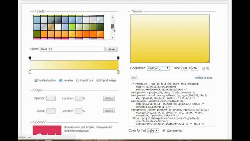This screenshot has height=141, width=250.
Task: Click the Stops section heading
Action: [x=37, y=90]
